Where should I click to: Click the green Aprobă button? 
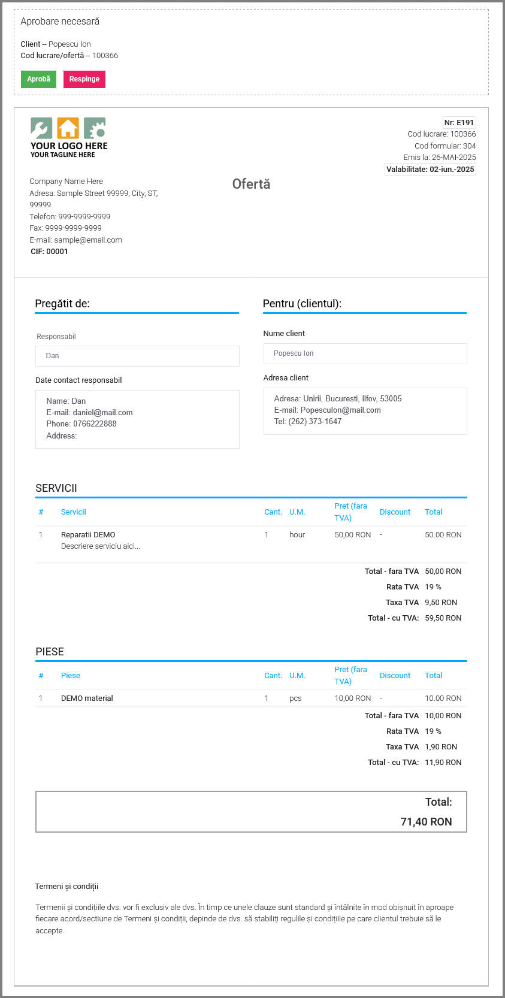click(x=38, y=79)
